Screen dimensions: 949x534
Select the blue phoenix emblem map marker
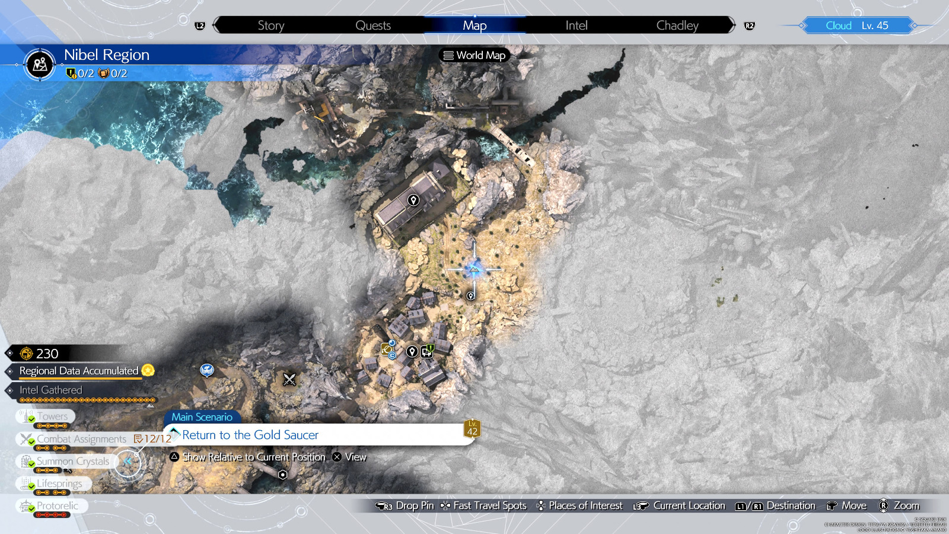click(x=207, y=370)
